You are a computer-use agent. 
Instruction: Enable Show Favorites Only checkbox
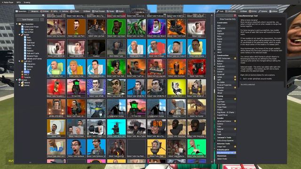pos(218,19)
